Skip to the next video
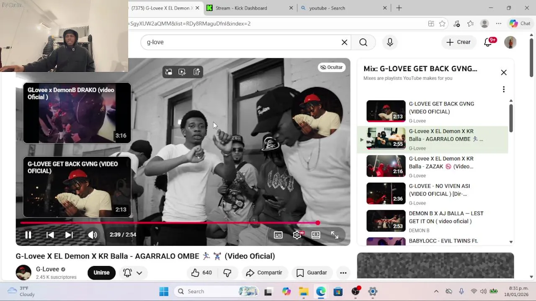Image resolution: width=536 pixels, height=301 pixels. click(x=69, y=235)
